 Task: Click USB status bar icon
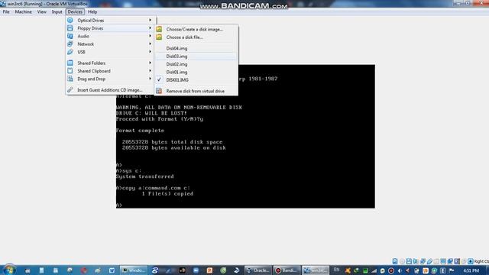pos(429,261)
